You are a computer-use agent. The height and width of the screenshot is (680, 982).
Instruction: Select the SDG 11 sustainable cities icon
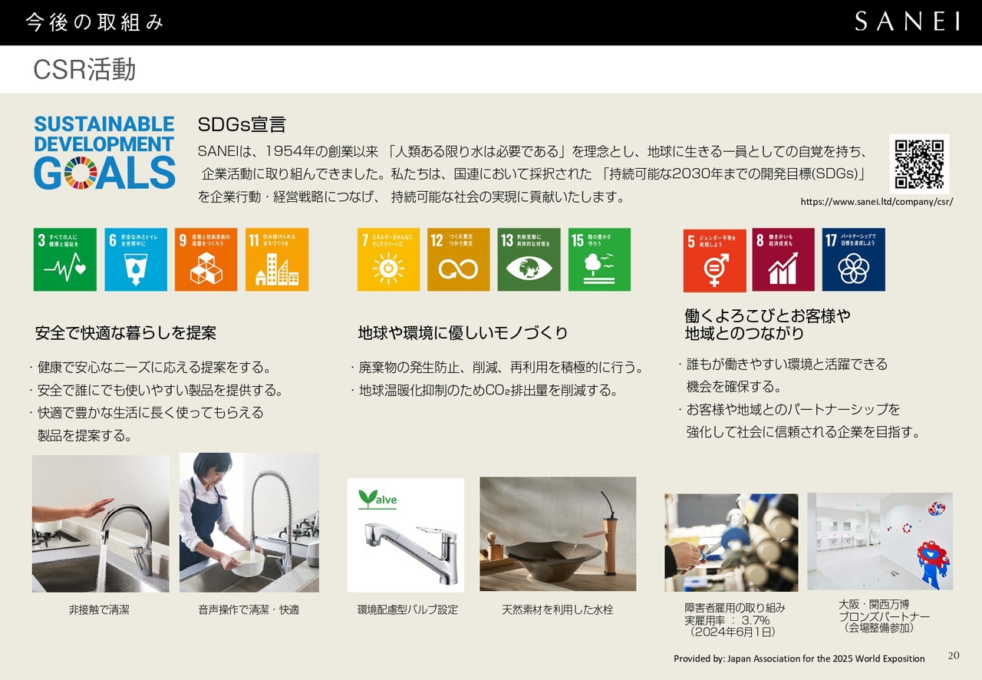tap(277, 259)
